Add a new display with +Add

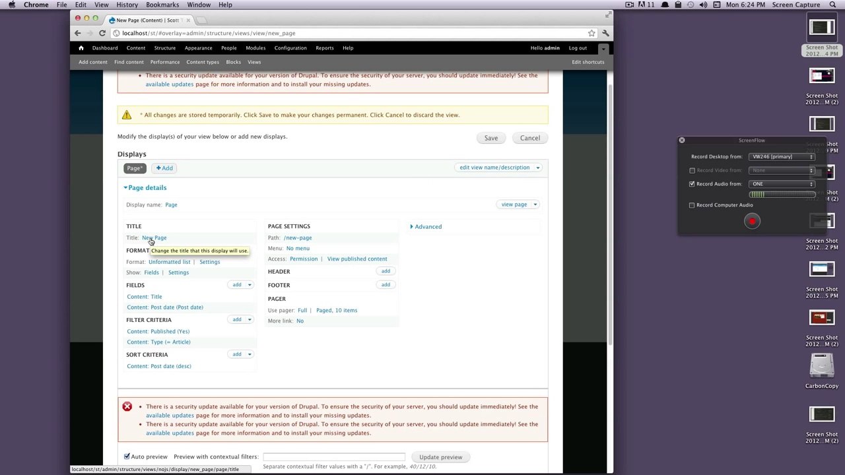pos(164,168)
